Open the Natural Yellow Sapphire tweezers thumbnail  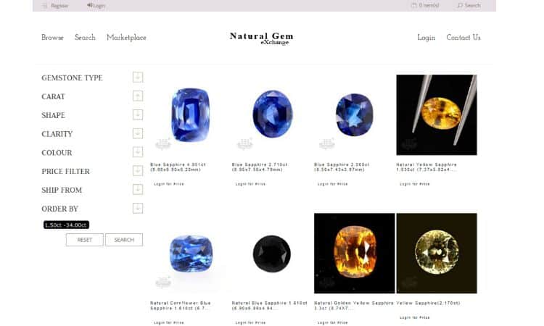click(x=437, y=115)
